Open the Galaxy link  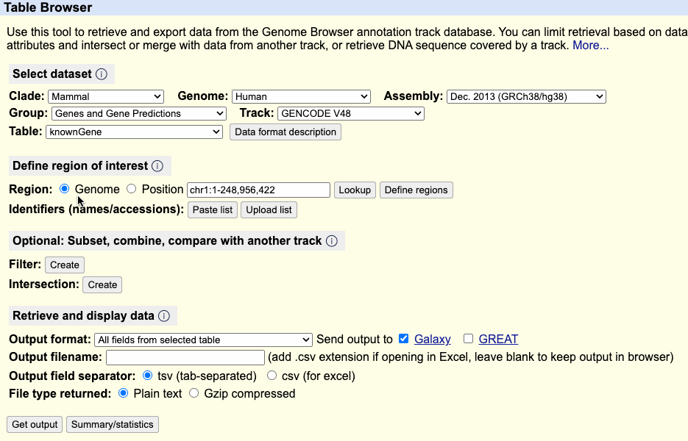click(x=433, y=339)
